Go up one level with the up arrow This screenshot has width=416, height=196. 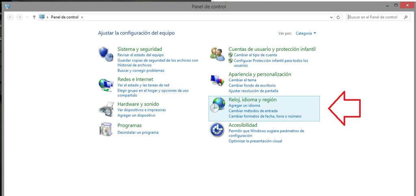(34, 17)
